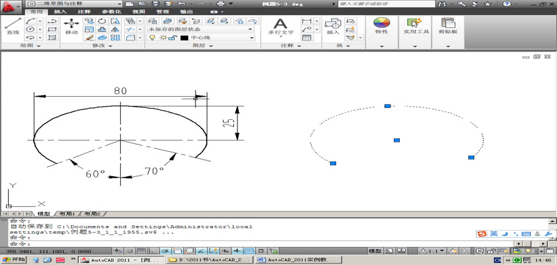
Task: Click the 模型 button in status bar
Action: click(375, 251)
